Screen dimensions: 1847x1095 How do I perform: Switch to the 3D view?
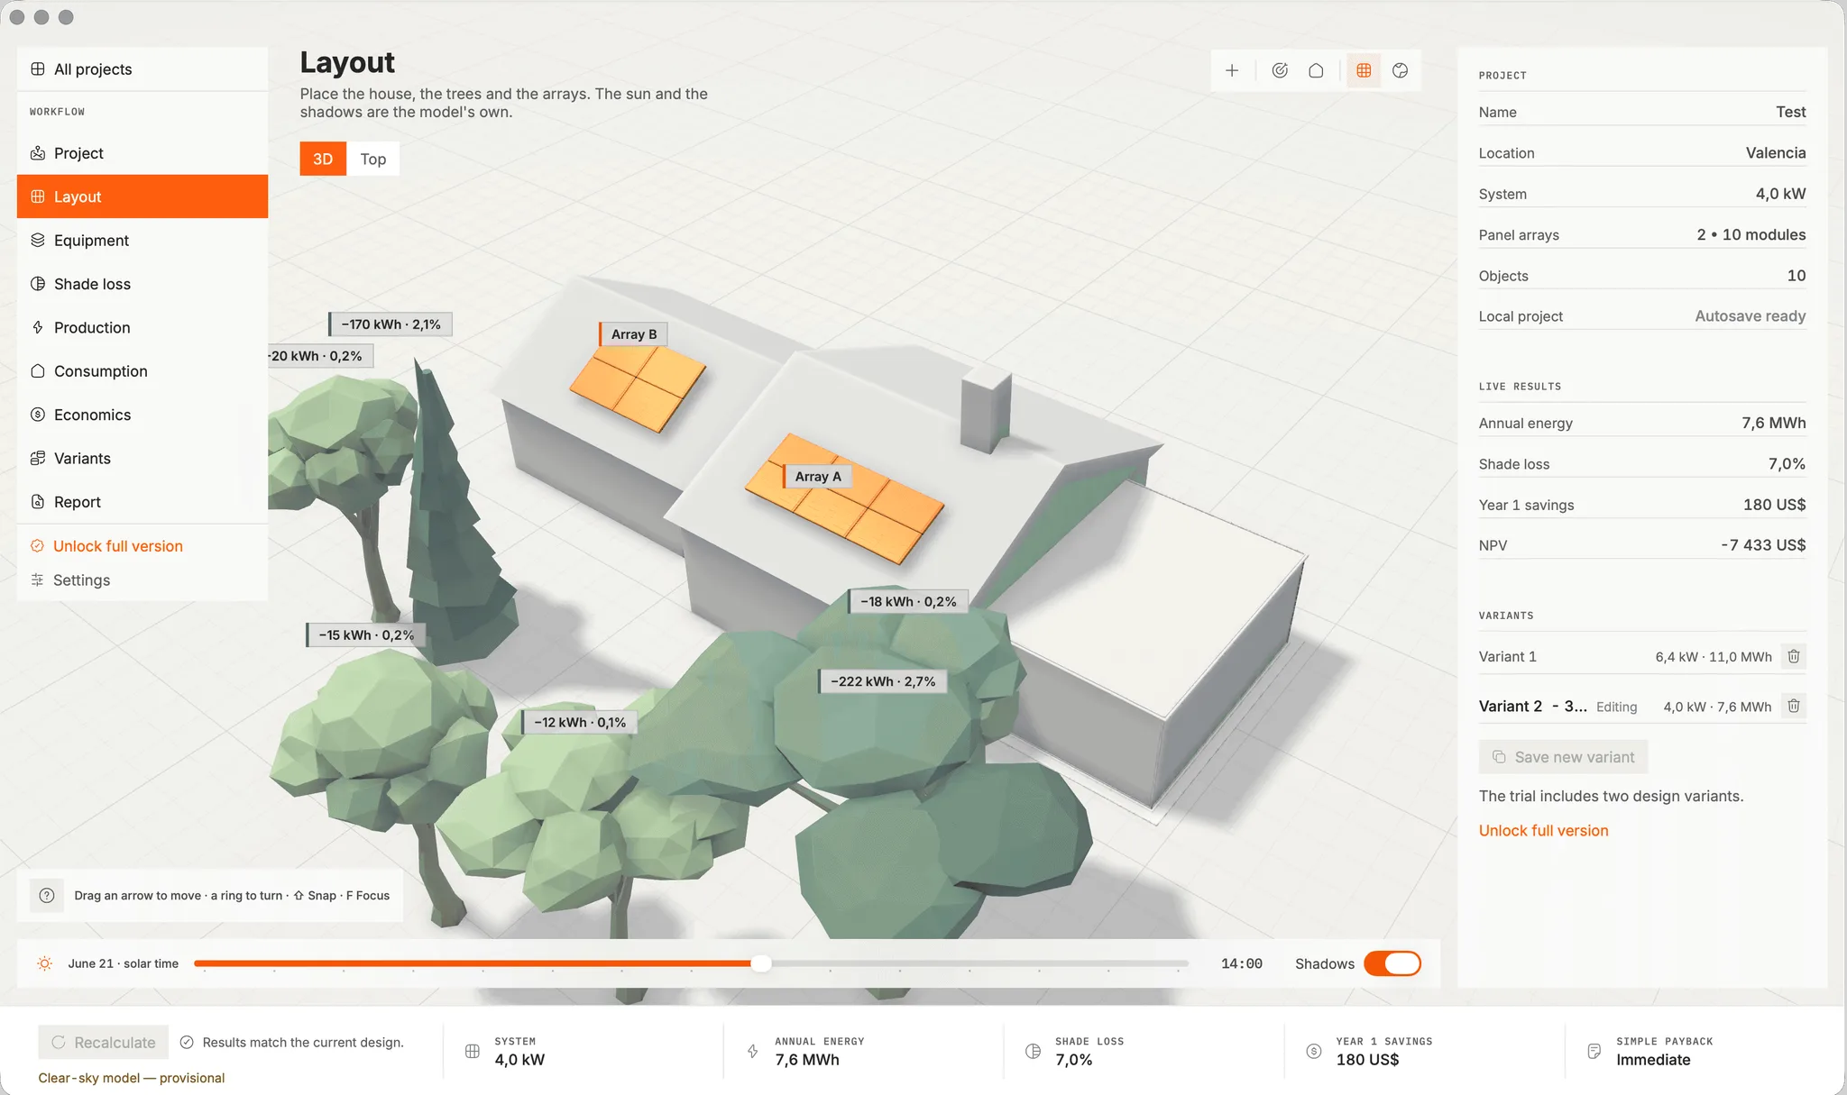(323, 159)
